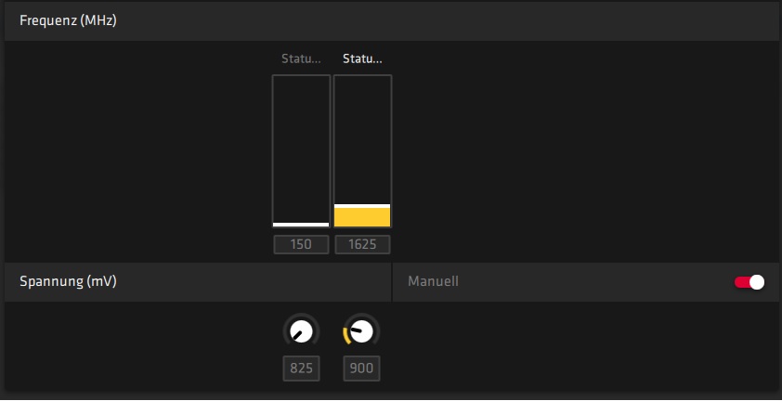Click the black pointer on the 825 dial

pos(298,336)
